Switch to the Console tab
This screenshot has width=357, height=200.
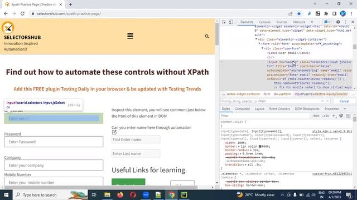[x=264, y=22]
